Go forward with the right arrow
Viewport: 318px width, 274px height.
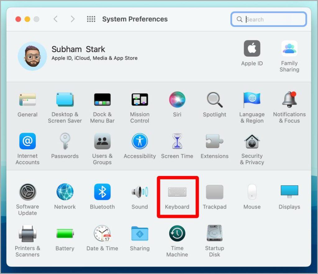pyautogui.click(x=73, y=19)
